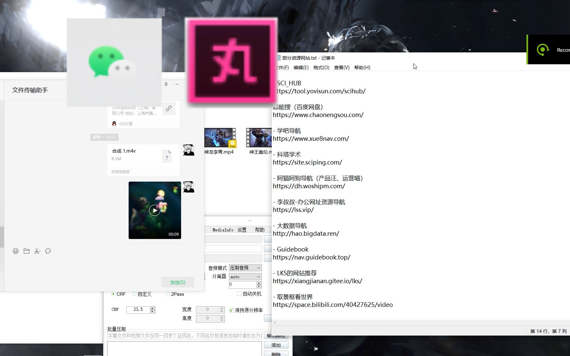Click the http://hao.bigdata.ren/ line
The width and height of the screenshot is (570, 356).
306,234
